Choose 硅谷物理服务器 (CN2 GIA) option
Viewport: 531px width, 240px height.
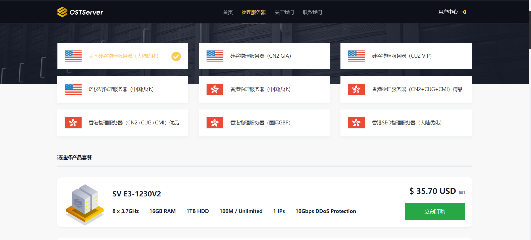[264, 56]
